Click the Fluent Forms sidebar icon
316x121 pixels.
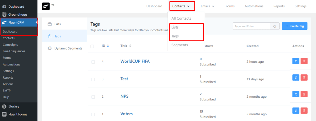point(4,114)
